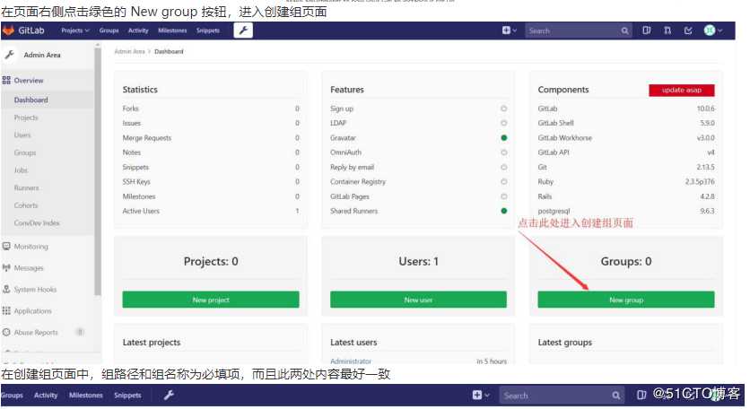Click the green New user button
Viewport: 750px width, 409px height.
click(419, 300)
